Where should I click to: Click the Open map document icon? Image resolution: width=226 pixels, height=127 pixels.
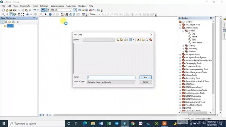pos(7,10)
